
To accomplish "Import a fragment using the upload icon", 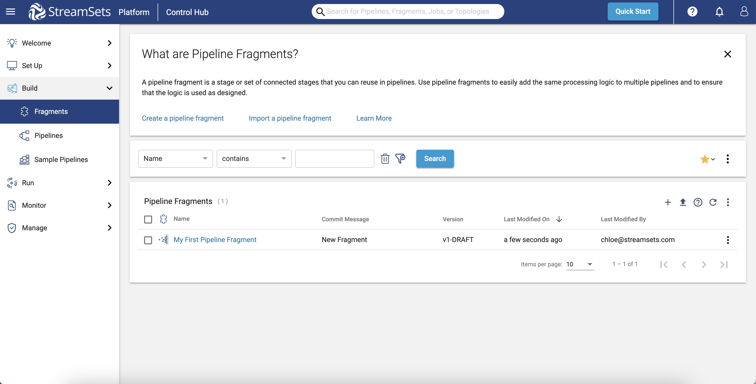I will (x=683, y=202).
